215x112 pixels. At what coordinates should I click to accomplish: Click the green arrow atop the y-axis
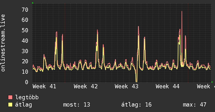pyautogui.click(x=33, y=3)
